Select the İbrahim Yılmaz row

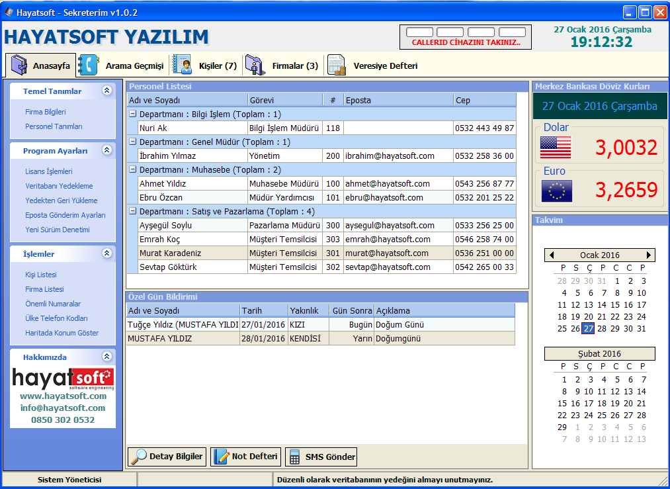coord(327,156)
